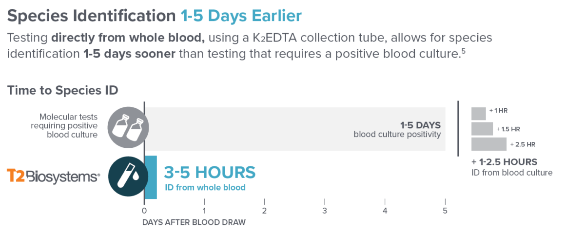Click the +2.5 HR gray bar
The width and height of the screenshot is (585, 237).
point(488,144)
